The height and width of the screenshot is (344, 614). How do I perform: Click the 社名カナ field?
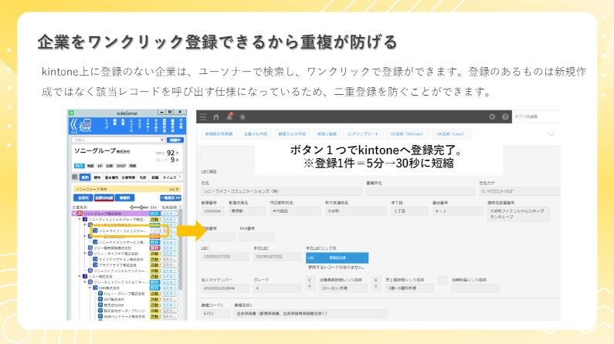point(519,191)
